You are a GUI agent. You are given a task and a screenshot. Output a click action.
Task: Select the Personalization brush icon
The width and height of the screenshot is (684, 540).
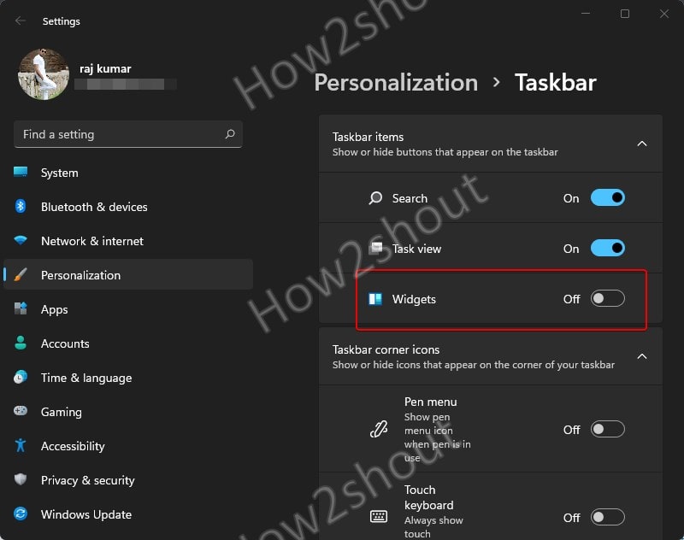[x=23, y=275]
